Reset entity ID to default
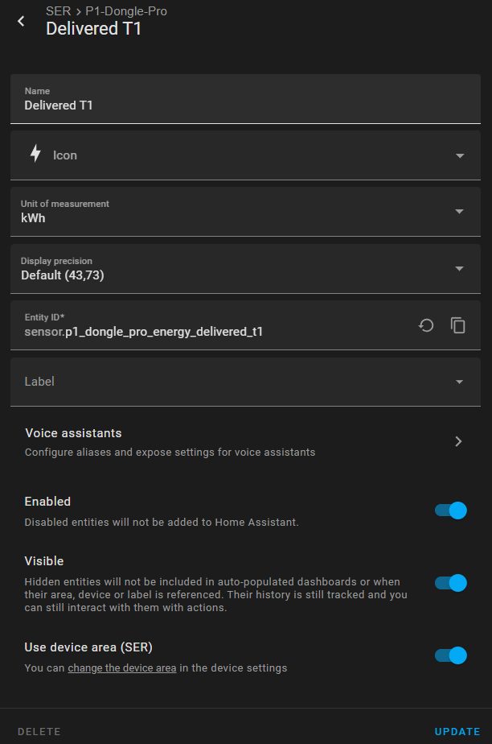The height and width of the screenshot is (744, 492). coord(426,325)
